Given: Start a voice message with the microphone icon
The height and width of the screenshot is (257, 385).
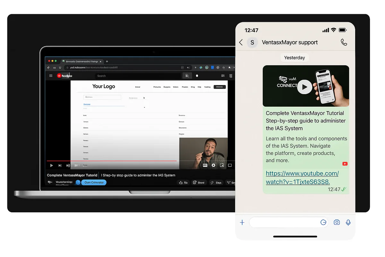Looking at the screenshot, I should pos(348,222).
